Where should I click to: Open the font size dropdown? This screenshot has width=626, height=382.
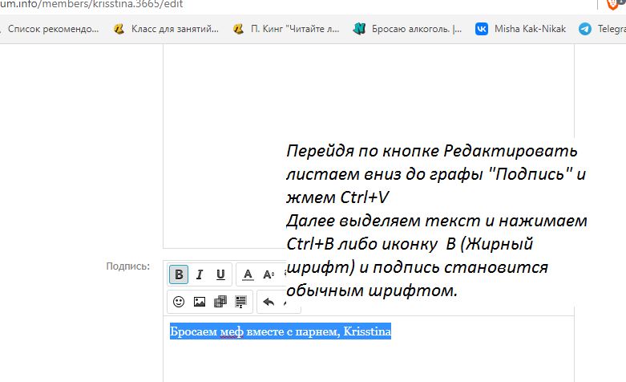click(x=269, y=274)
